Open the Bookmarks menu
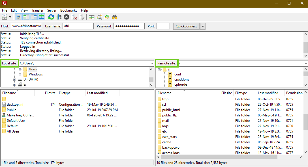 point(69,10)
